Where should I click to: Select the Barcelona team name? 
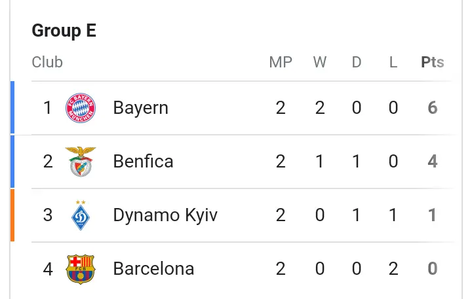(x=153, y=269)
